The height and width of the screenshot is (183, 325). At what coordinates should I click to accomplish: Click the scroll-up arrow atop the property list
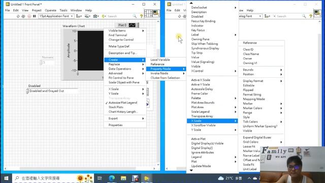click(191, 3)
